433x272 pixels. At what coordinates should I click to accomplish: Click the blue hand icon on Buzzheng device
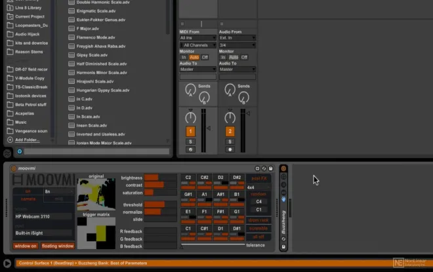click(283, 199)
